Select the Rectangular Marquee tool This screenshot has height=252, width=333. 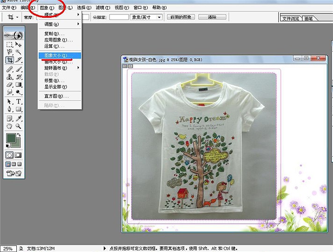9,44
